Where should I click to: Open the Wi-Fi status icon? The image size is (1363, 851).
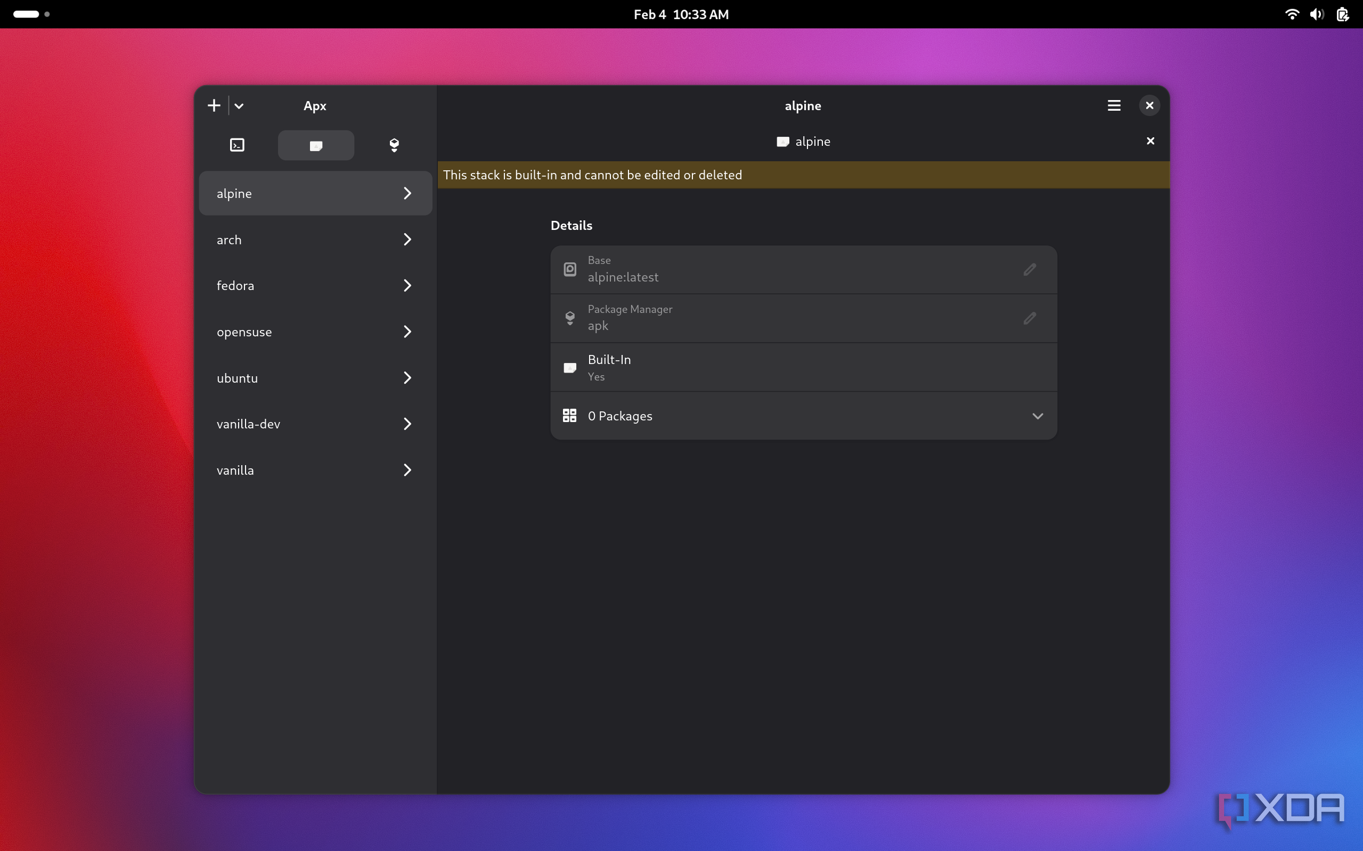[1292, 14]
